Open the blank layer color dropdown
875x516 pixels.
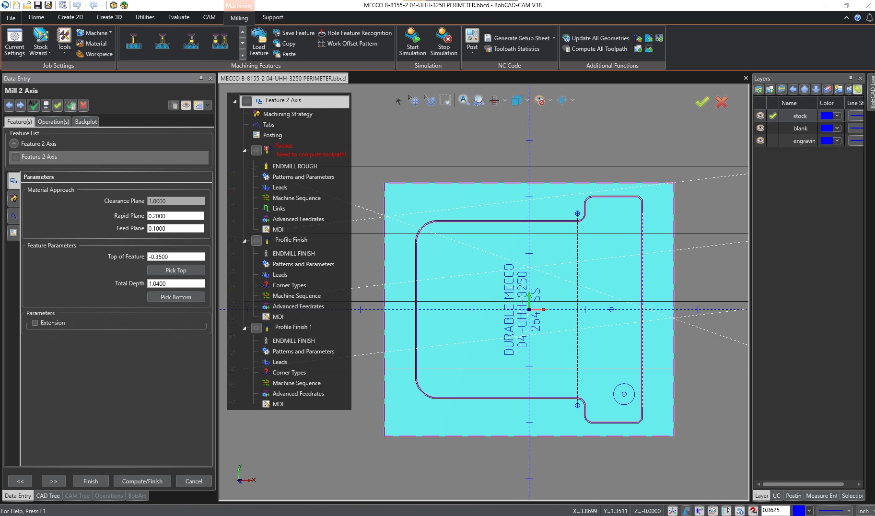pos(837,128)
